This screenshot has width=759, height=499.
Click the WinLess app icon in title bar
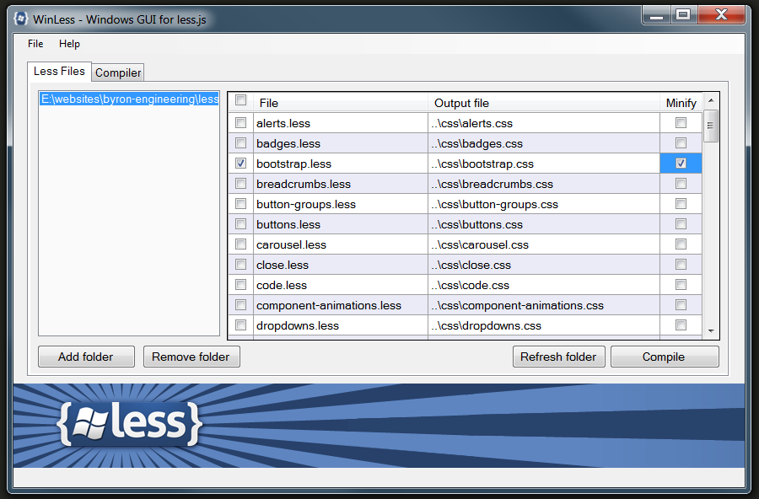[x=20, y=19]
